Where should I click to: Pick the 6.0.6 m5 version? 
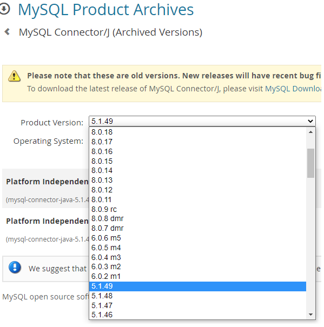click(x=197, y=238)
